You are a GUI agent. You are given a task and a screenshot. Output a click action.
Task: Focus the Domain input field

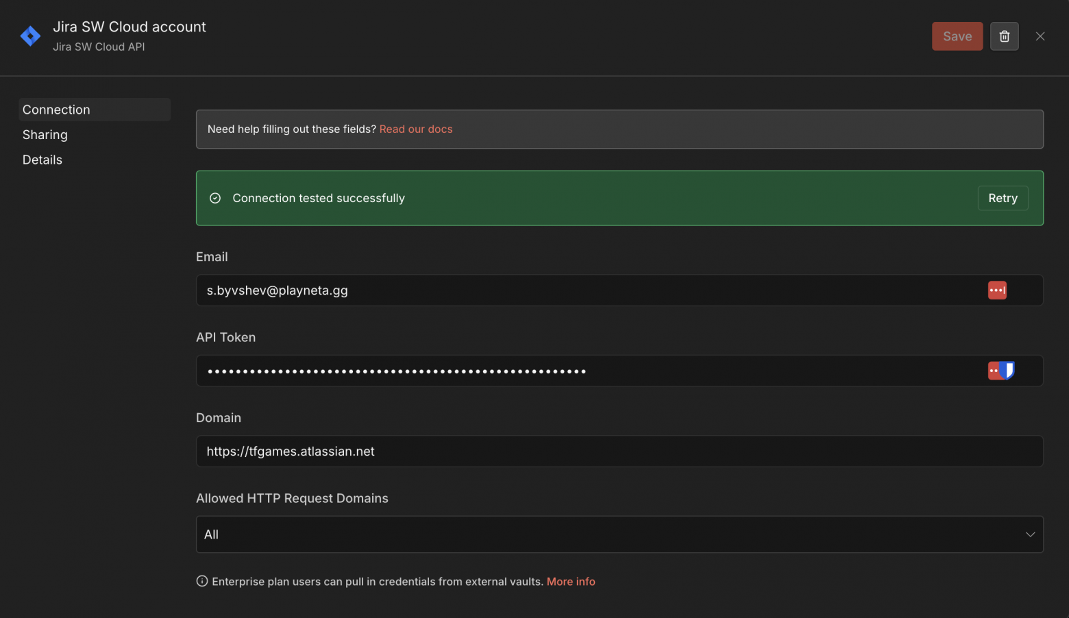[619, 452]
